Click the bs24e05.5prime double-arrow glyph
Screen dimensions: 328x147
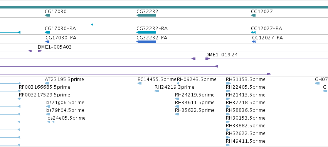point(51,122)
